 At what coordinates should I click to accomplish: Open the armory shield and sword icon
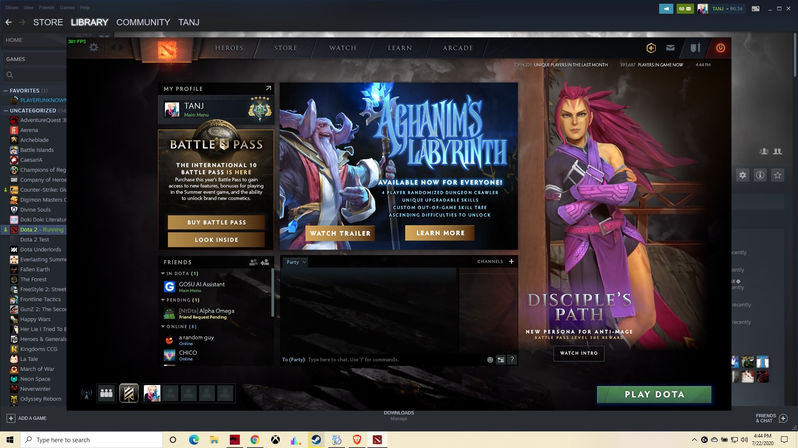(695, 48)
